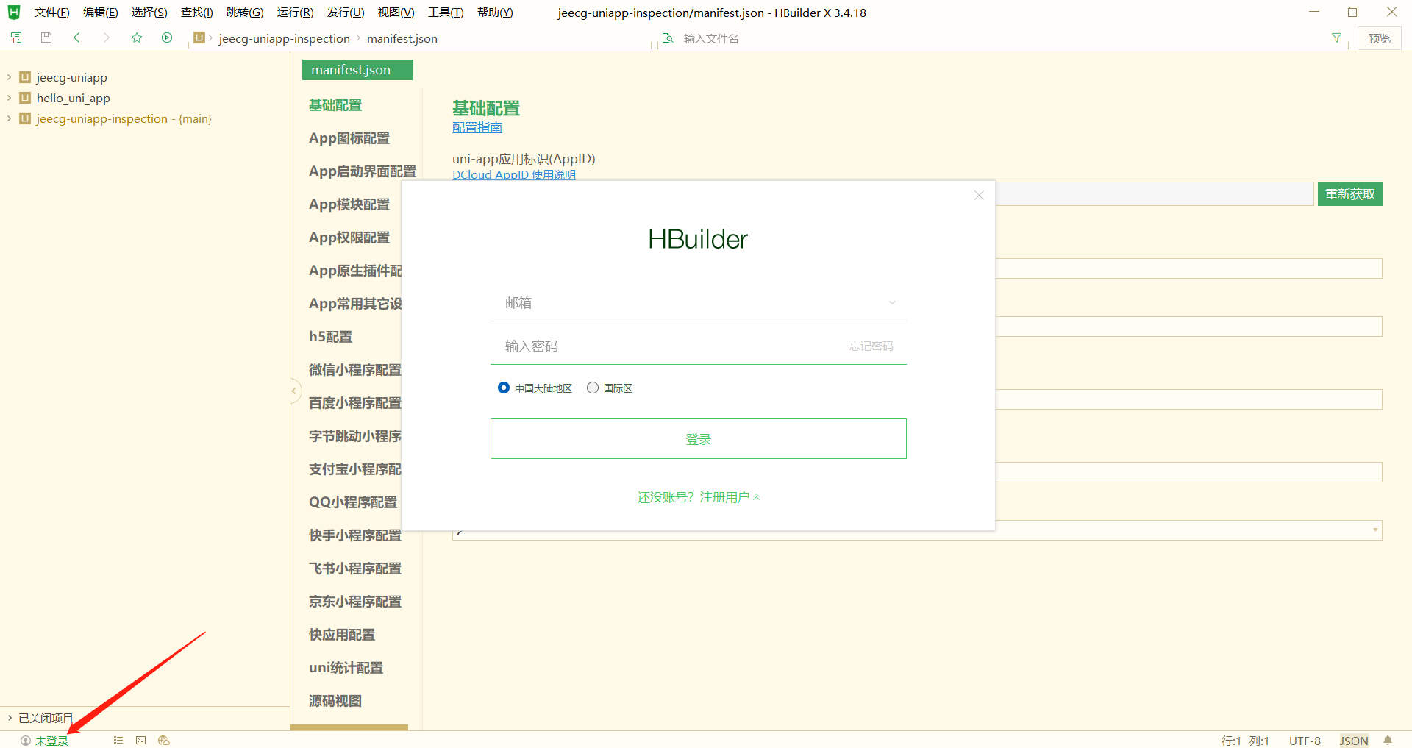Click the 输入密码 password field
This screenshot has width=1412, height=748.
point(669,346)
